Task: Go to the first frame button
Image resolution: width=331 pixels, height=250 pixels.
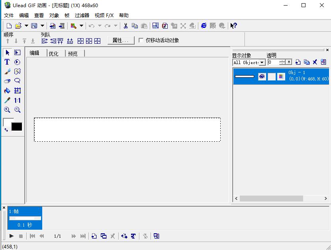Action: click(x=32, y=236)
